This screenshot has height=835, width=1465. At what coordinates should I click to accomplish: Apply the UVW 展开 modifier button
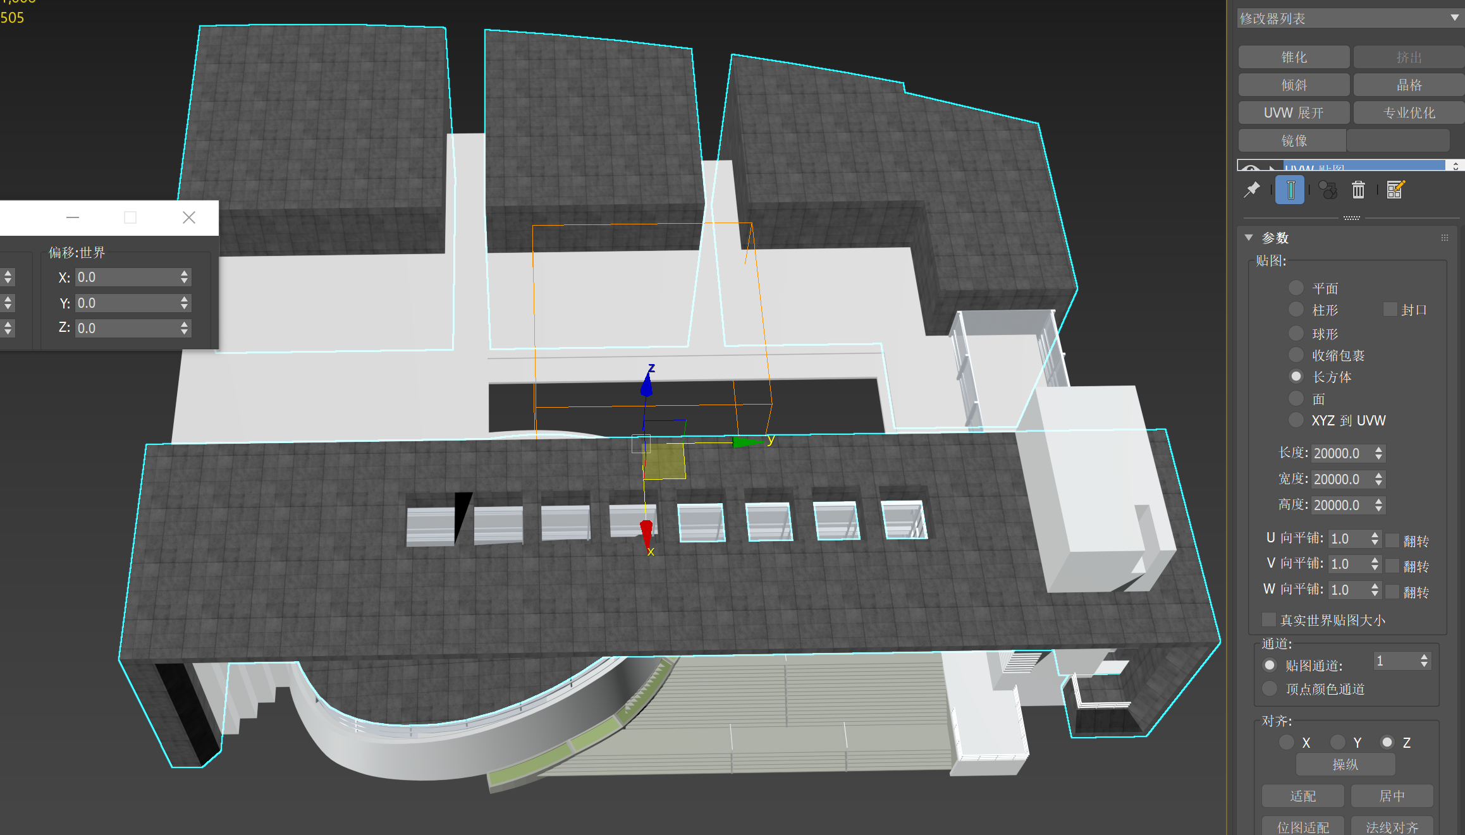coord(1294,113)
